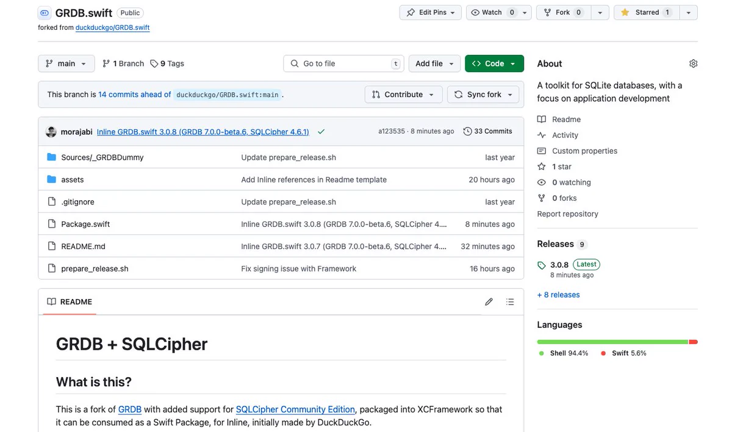Viewport: 732px width, 432px height.
Task: Click the Report repository link
Action: click(x=567, y=214)
